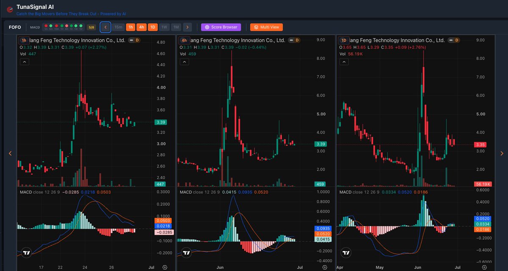The width and height of the screenshot is (508, 271).
Task: Click 'May' date label on 1D time axis
Action: pyautogui.click(x=379, y=267)
